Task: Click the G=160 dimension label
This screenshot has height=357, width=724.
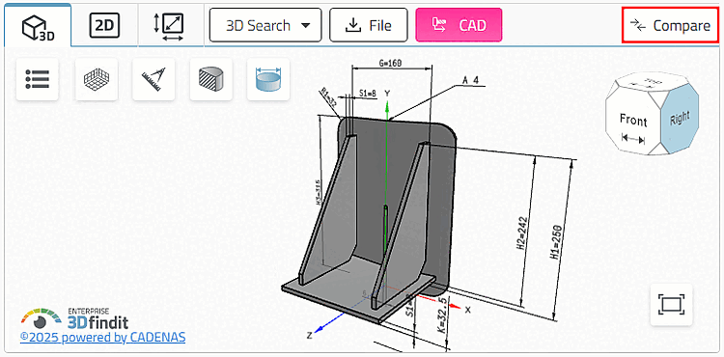Action: [x=391, y=64]
